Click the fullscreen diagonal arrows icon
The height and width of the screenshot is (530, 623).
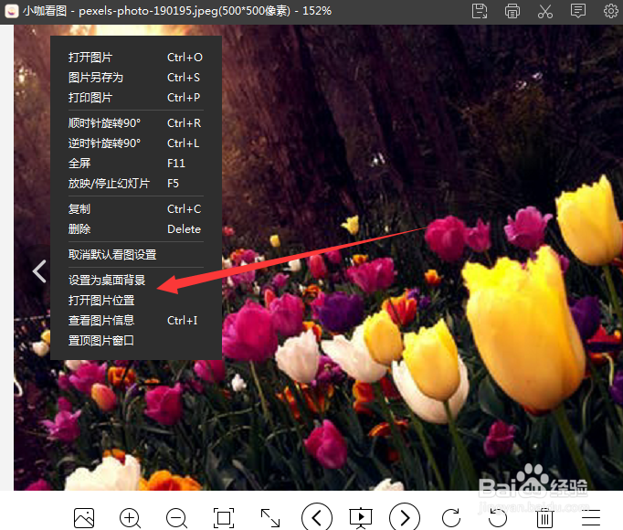tap(270, 518)
